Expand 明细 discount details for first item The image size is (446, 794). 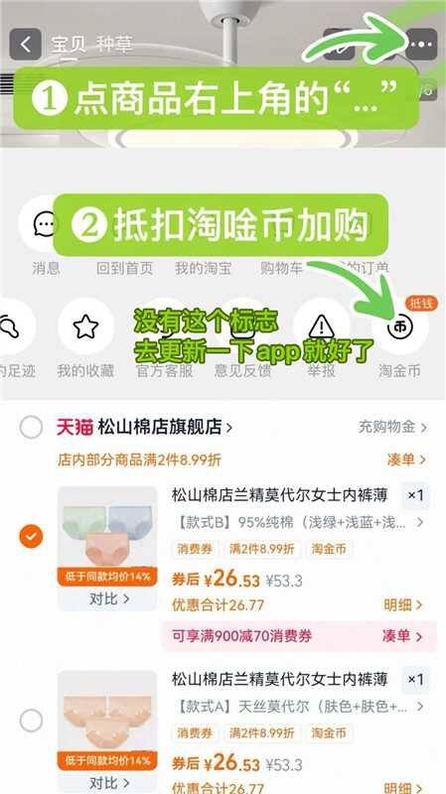[x=403, y=604]
